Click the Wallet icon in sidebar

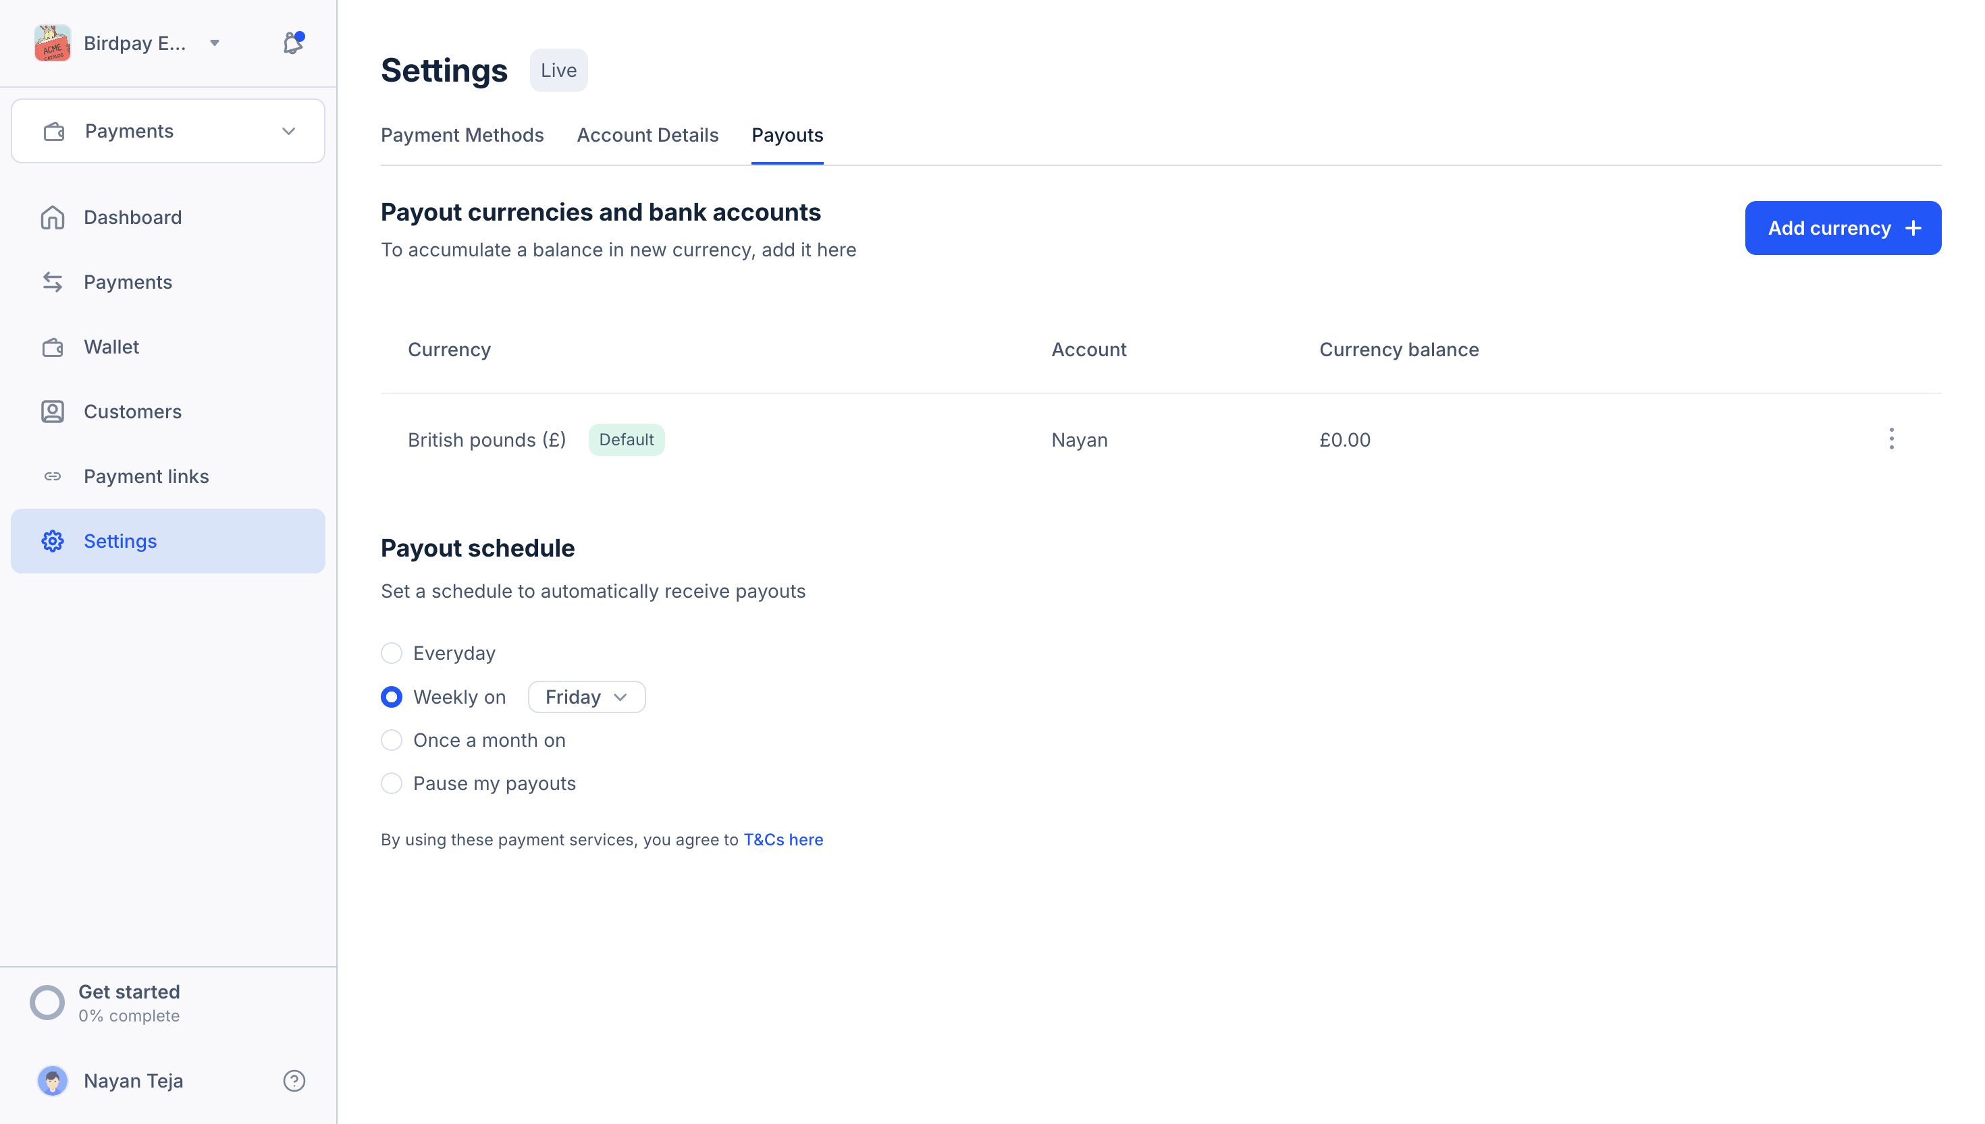[x=53, y=347]
